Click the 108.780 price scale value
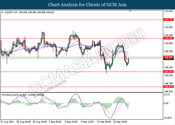The width and height of the screenshot is (175, 125). [168, 83]
